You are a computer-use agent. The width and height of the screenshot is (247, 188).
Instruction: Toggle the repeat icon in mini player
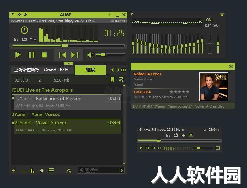click(176, 135)
